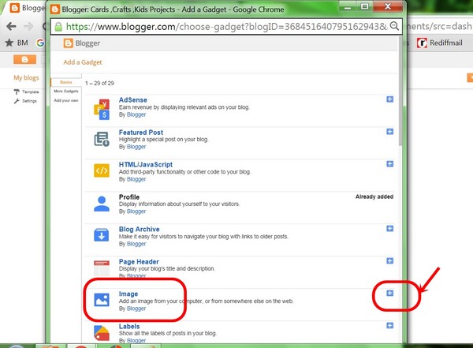This screenshot has width=473, height=348.
Task: Open Settings in the background Blogger sidebar
Action: (25, 101)
